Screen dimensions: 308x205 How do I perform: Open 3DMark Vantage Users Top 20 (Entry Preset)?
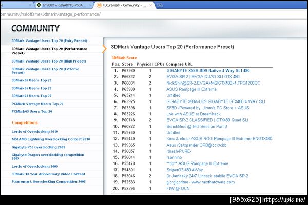point(49,41)
